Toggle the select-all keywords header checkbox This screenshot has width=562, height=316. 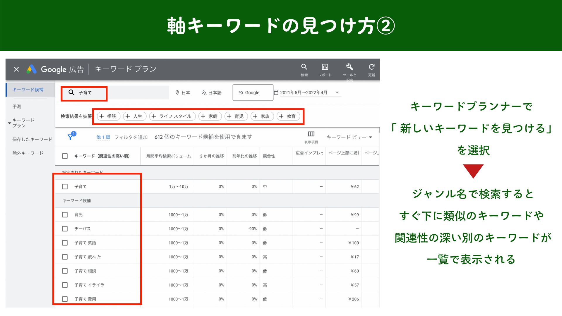65,156
